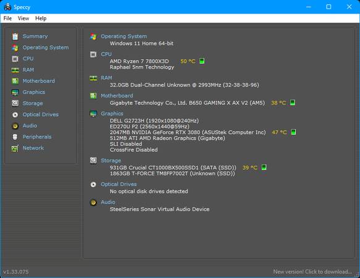The image size is (360, 278).
Task: Go to Peripherals in the sidebar
Action: pyautogui.click(x=36, y=137)
